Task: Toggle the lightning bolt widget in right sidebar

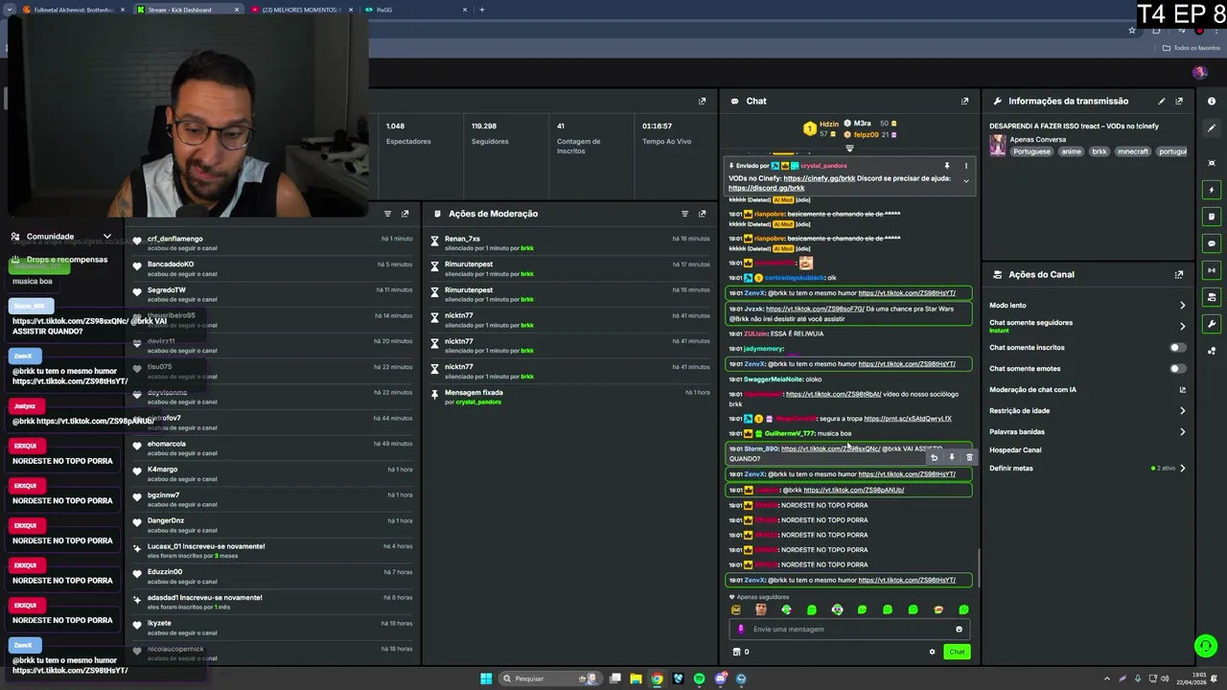Action: coord(1212,190)
